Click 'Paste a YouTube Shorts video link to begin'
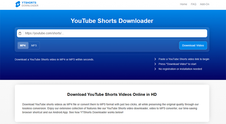Screen dimensions: 226x124 click(x=184, y=59)
